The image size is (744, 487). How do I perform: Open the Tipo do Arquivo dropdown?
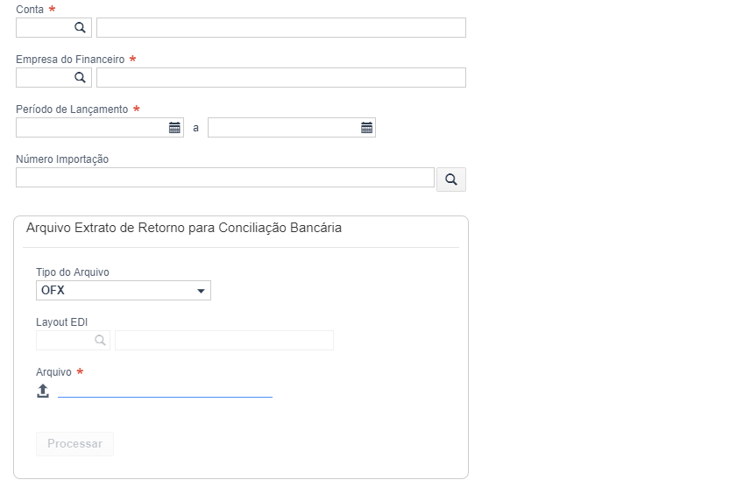pos(124,290)
